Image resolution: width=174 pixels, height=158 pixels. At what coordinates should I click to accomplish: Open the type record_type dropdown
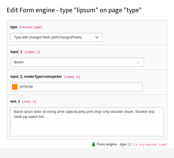(x=57, y=37)
